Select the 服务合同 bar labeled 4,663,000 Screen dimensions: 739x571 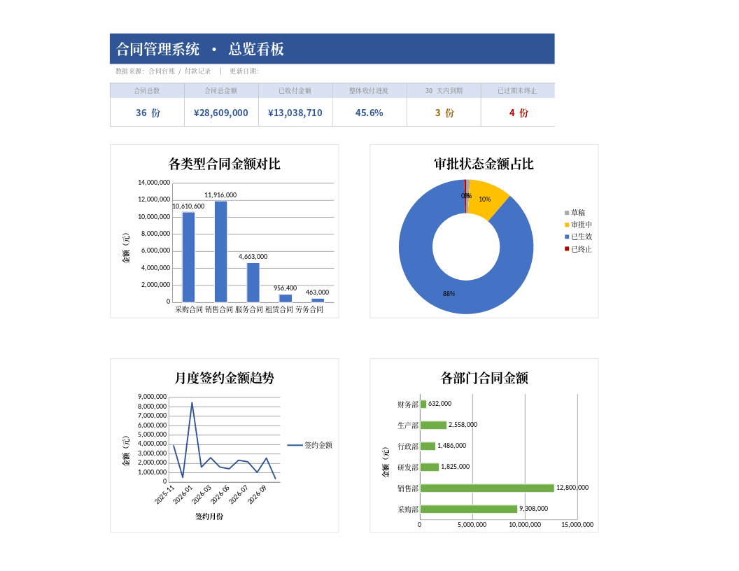(253, 282)
